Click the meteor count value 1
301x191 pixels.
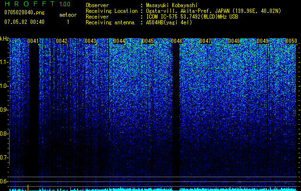click(x=68, y=22)
